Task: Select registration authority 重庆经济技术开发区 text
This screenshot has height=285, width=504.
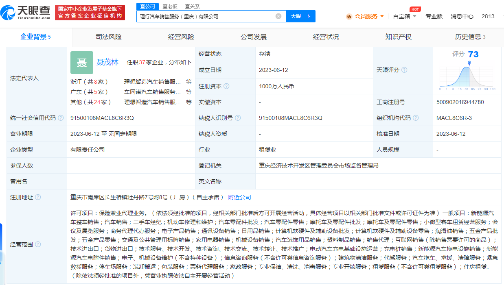Action: (x=319, y=165)
